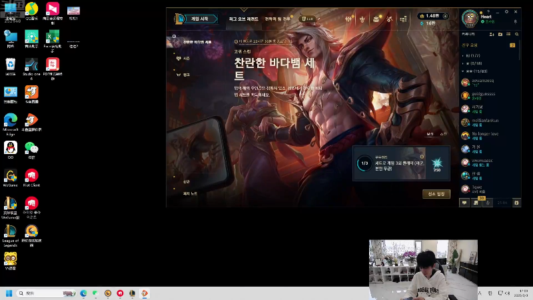Select friend No longer love

point(488,135)
